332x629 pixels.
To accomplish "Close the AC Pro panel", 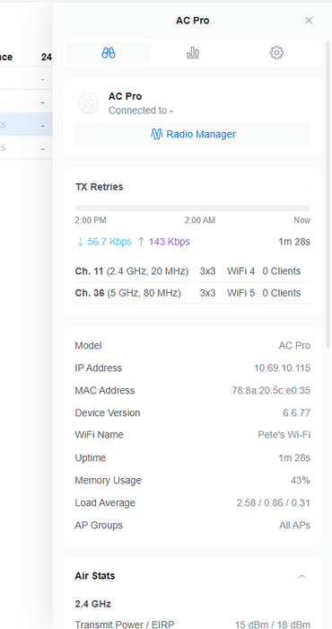I will click(309, 21).
